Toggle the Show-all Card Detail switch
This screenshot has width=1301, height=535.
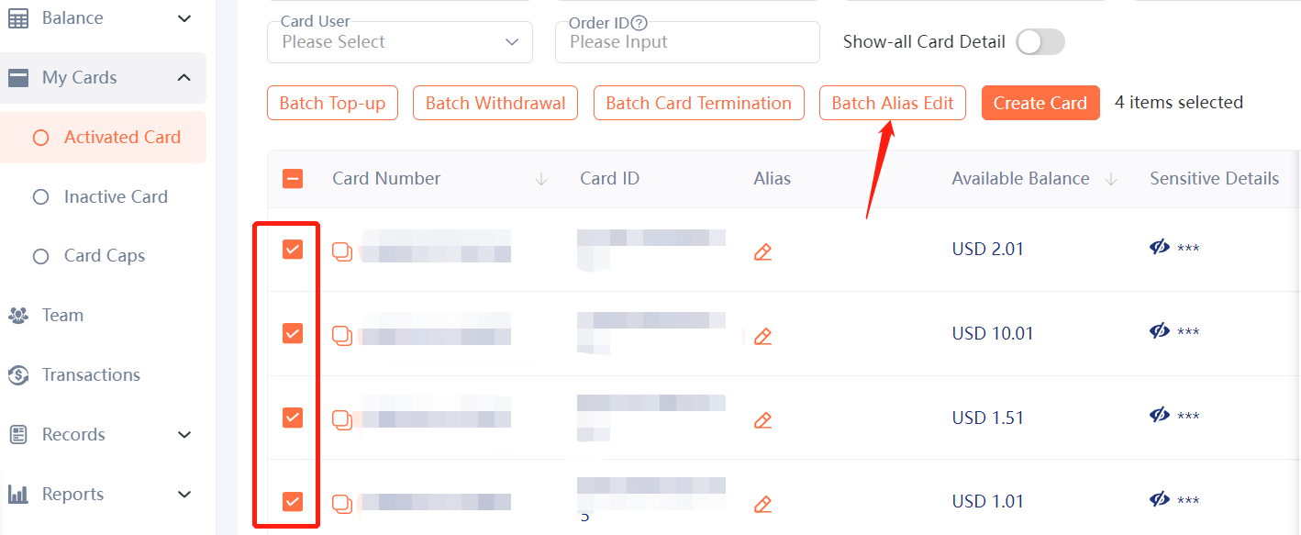point(1040,41)
